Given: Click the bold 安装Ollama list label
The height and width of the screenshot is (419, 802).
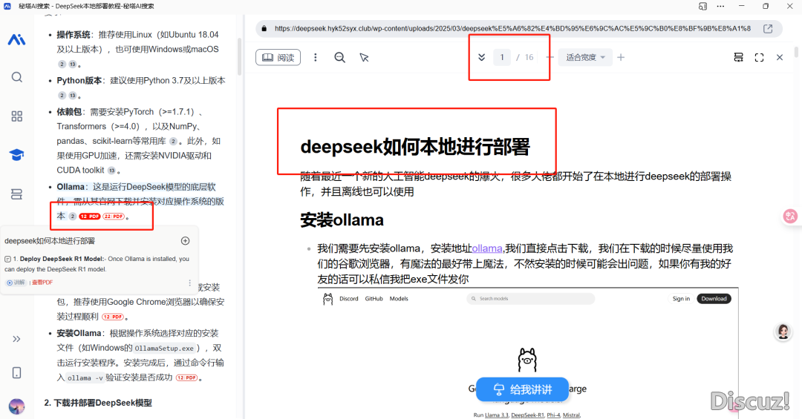Looking at the screenshot, I should (x=79, y=333).
